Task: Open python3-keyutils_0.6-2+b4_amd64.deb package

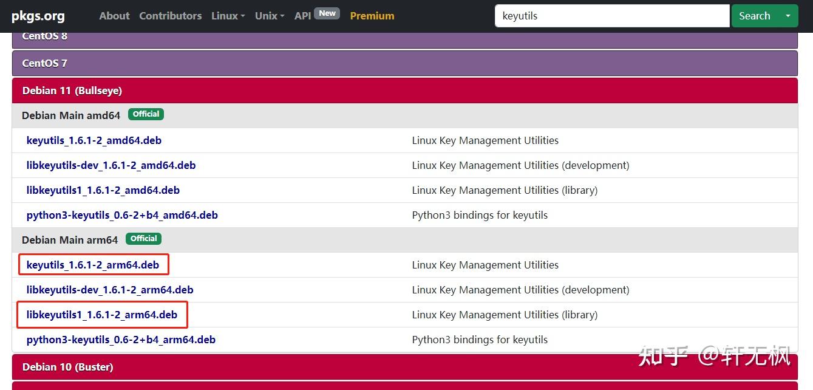Action: click(122, 215)
